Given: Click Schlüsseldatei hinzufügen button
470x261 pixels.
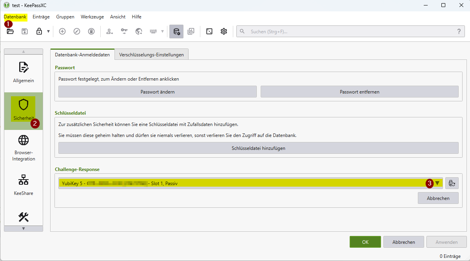Looking at the screenshot, I should click(x=258, y=148).
